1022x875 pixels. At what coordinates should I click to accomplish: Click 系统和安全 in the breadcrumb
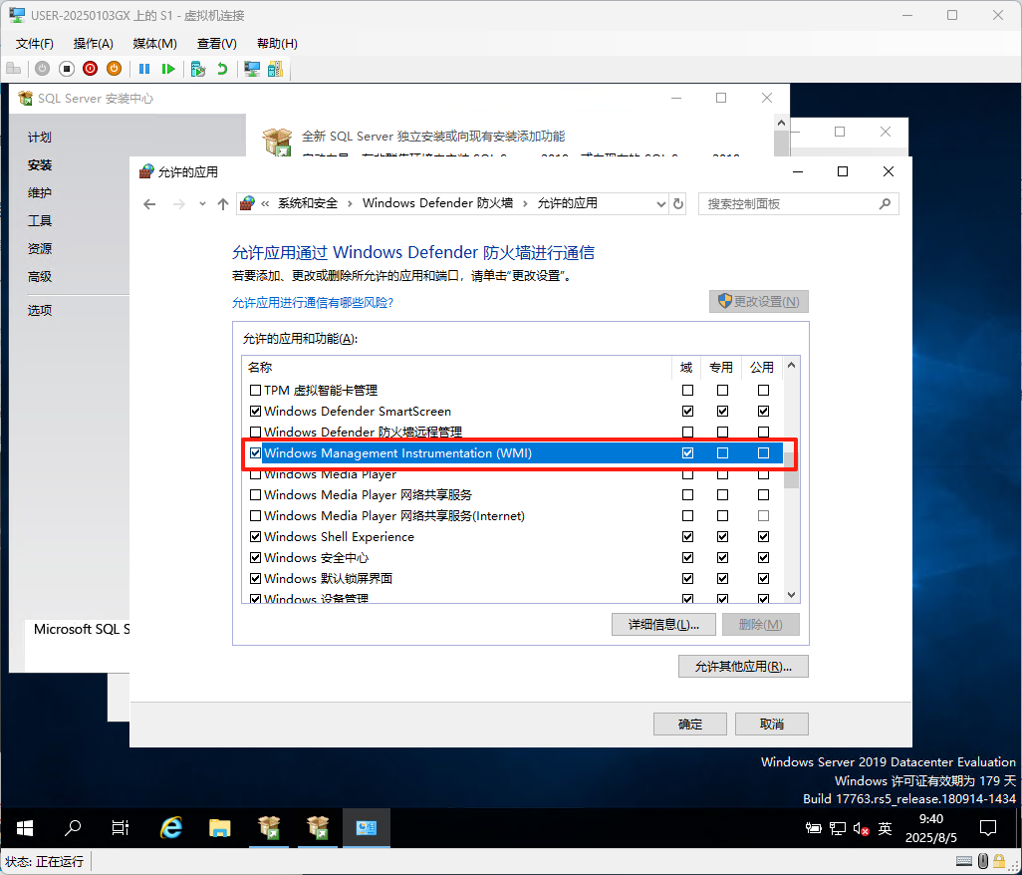[308, 203]
